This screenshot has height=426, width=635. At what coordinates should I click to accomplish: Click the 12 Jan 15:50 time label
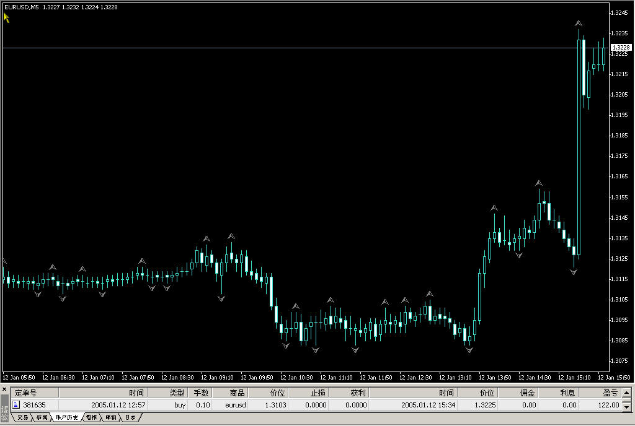614,378
